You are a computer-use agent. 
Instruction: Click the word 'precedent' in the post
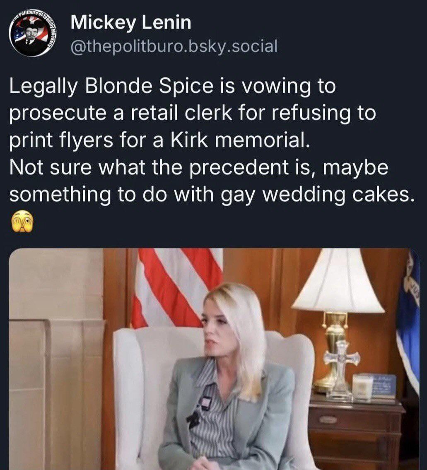click(x=237, y=168)
